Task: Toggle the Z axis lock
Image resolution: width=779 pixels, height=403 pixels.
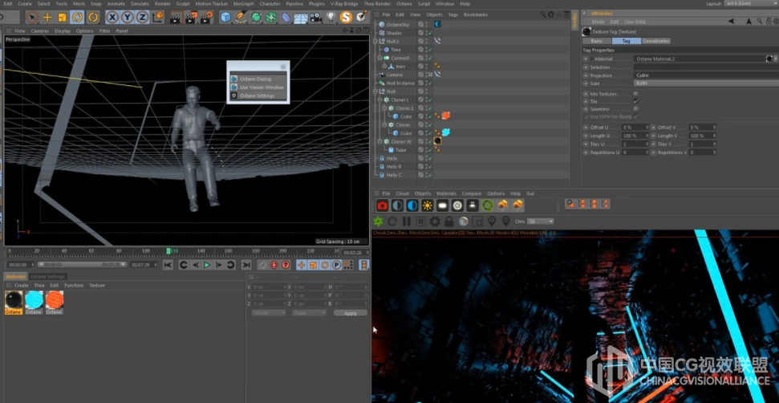Action: (143, 18)
